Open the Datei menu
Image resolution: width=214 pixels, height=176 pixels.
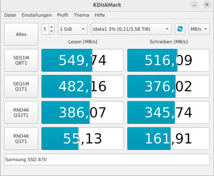10,15
